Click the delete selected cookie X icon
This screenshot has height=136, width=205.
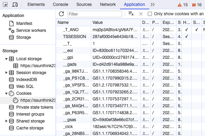tap(141, 14)
